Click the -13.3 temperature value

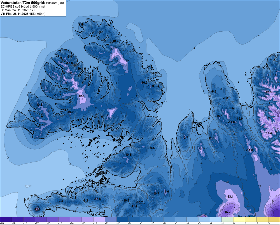pos(268,133)
